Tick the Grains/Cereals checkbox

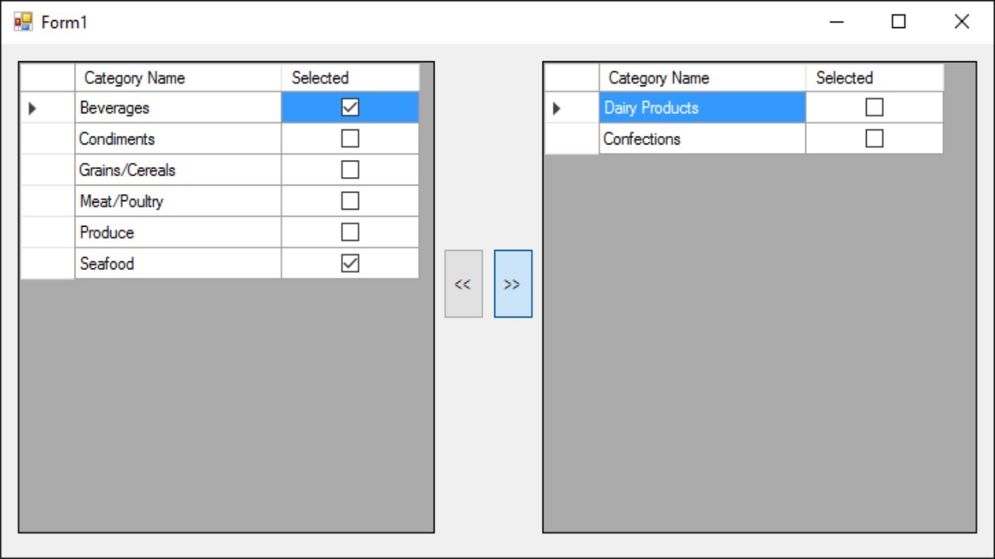350,169
